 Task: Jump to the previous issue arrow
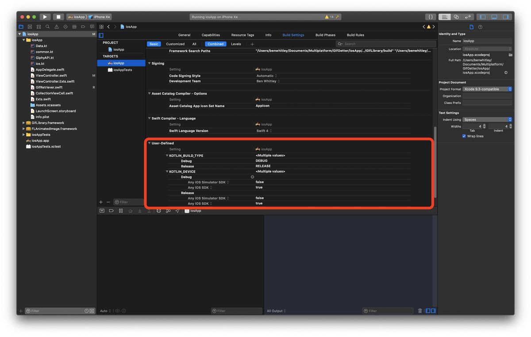(424, 27)
